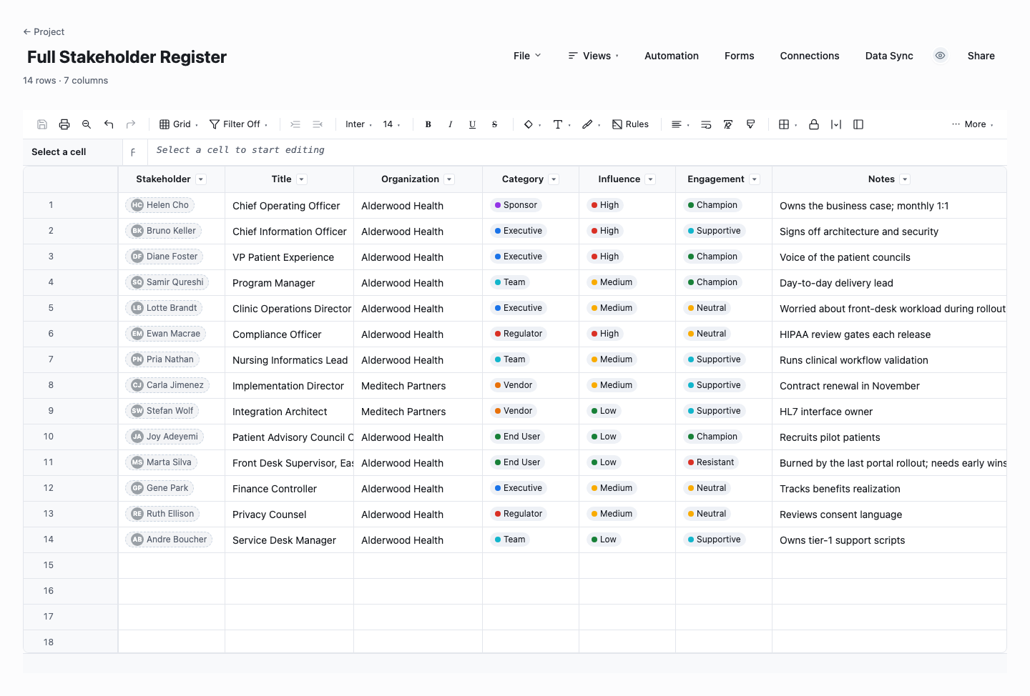Open the text alignment options
This screenshot has width=1030, height=696.
(x=680, y=124)
